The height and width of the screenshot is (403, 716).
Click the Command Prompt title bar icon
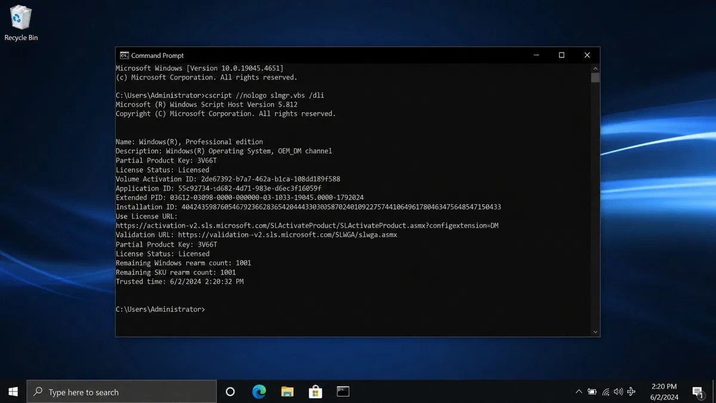point(124,56)
